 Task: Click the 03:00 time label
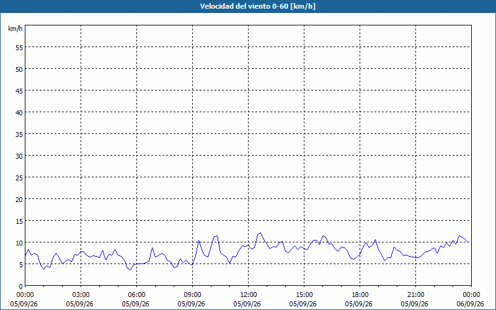(x=81, y=295)
